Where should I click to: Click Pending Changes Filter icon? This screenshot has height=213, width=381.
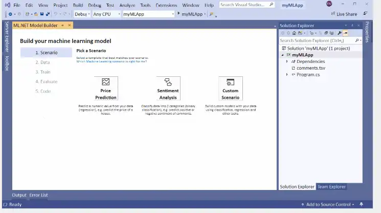(312, 33)
